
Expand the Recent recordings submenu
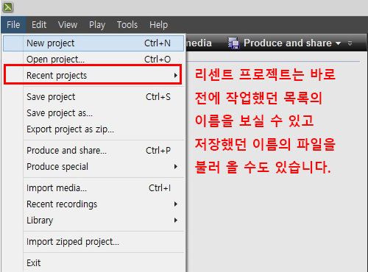pos(93,204)
